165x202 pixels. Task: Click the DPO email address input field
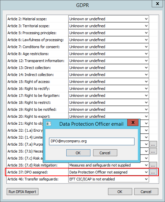tap(92, 141)
